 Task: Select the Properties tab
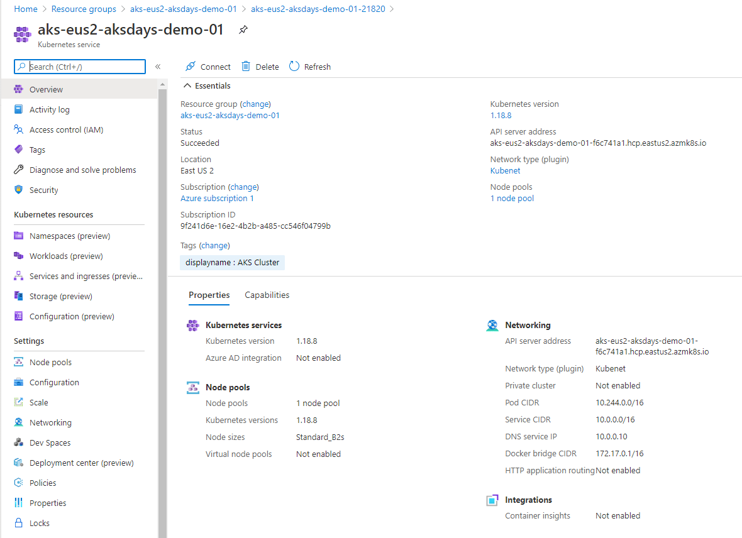[x=209, y=295]
